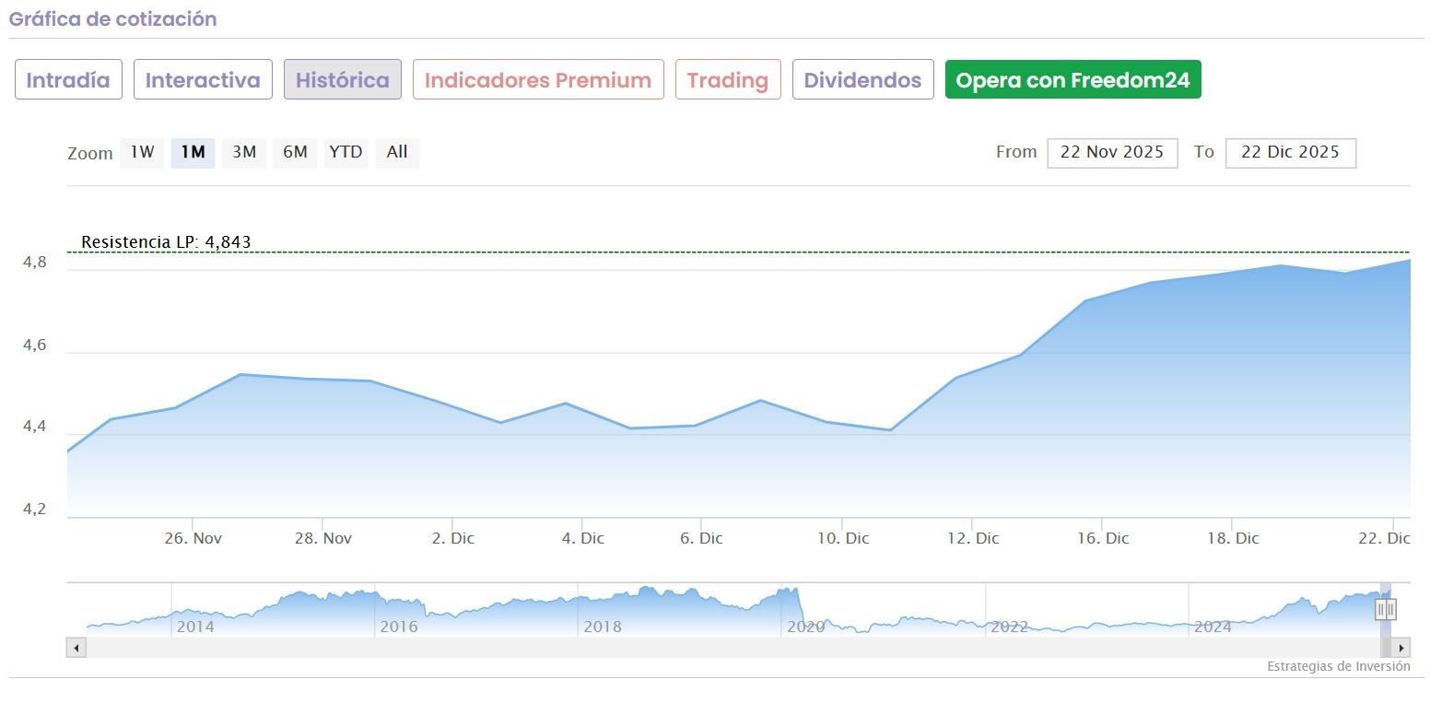Go to the Trading section
The image size is (1430, 703).
(x=728, y=80)
